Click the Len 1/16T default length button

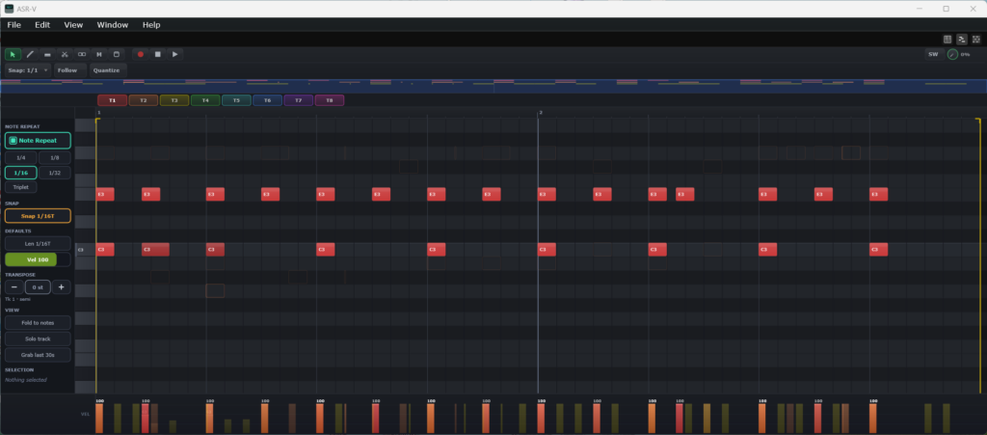click(x=38, y=243)
